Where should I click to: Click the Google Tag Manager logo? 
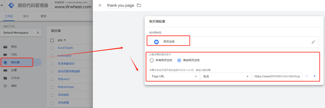pyautogui.click(x=11, y=5)
